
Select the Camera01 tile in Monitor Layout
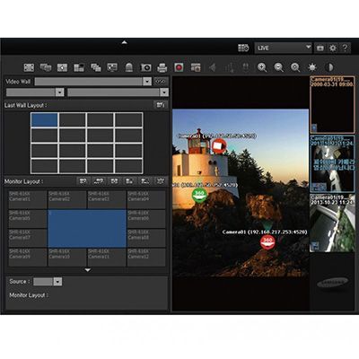[x=28, y=199]
